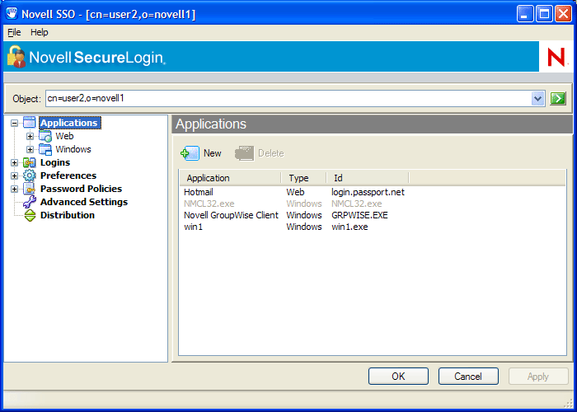The image size is (577, 412).
Task: Click the Logins key icon
Action: tap(30, 162)
